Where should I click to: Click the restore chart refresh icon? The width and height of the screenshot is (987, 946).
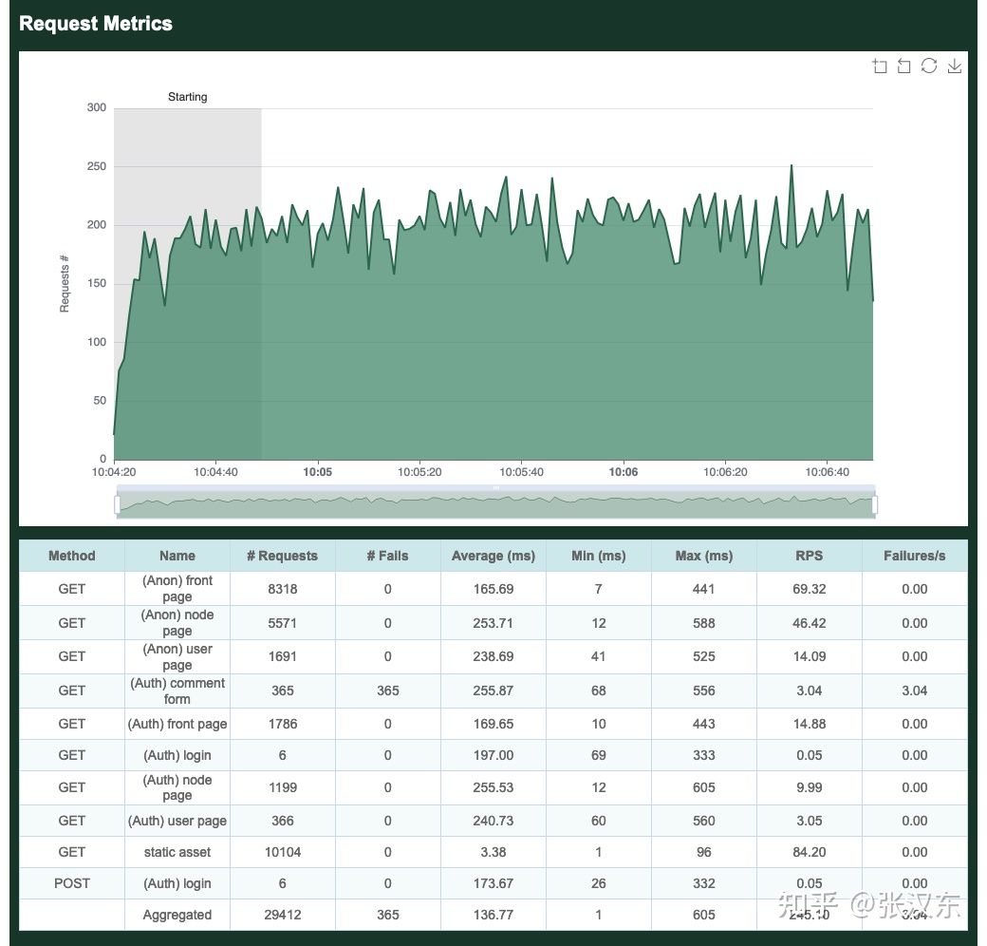click(x=929, y=66)
